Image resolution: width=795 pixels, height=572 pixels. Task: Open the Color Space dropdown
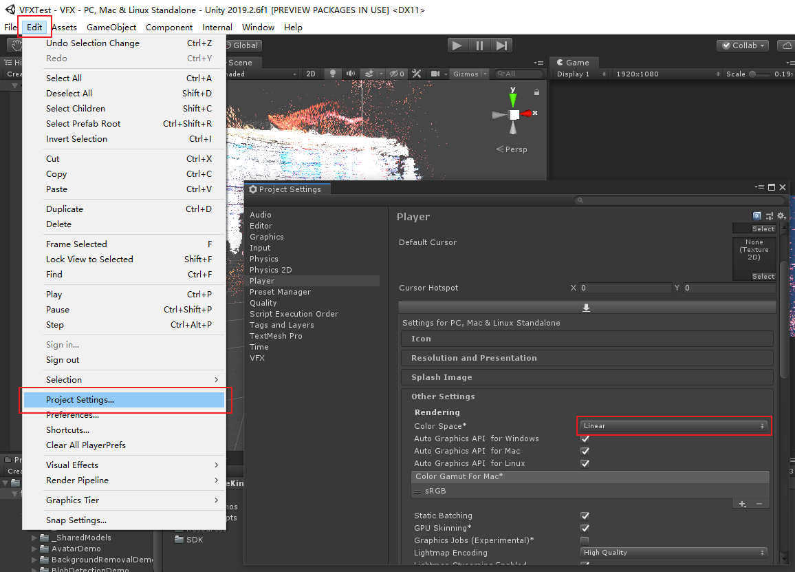[x=673, y=426]
